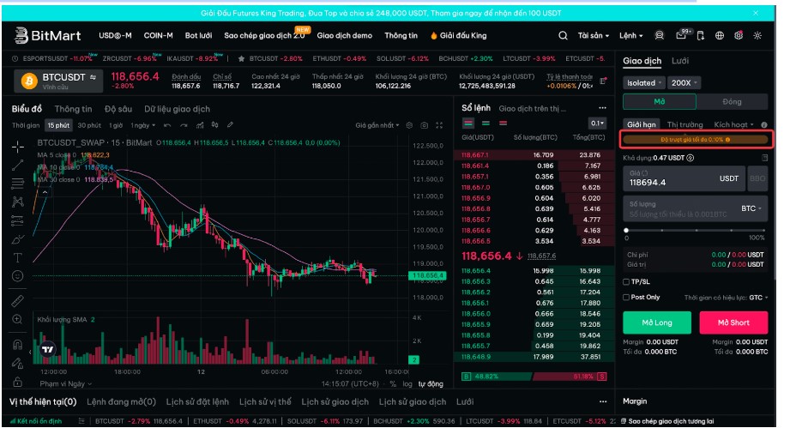Lock all drawings with the padlock icon
This screenshot has height=428, width=790.
[18, 381]
